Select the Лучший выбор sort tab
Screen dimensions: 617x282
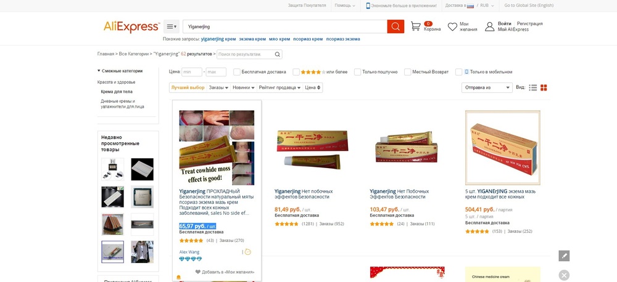[188, 87]
